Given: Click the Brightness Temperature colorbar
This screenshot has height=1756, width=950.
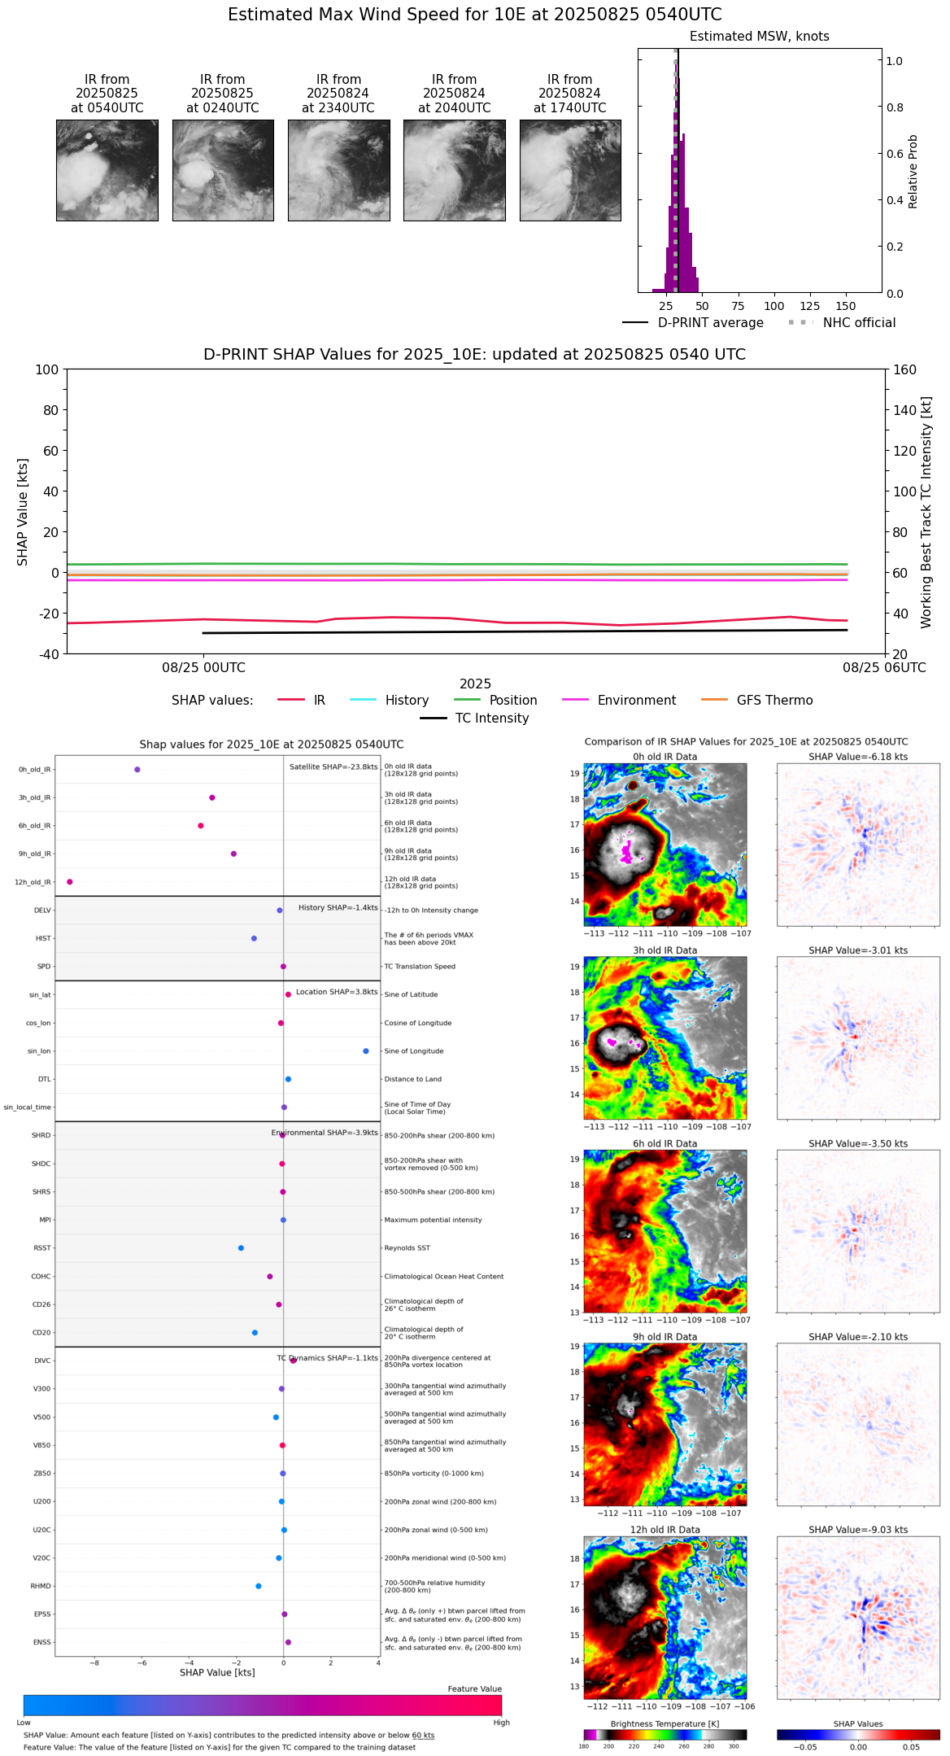Looking at the screenshot, I should point(665,1734).
